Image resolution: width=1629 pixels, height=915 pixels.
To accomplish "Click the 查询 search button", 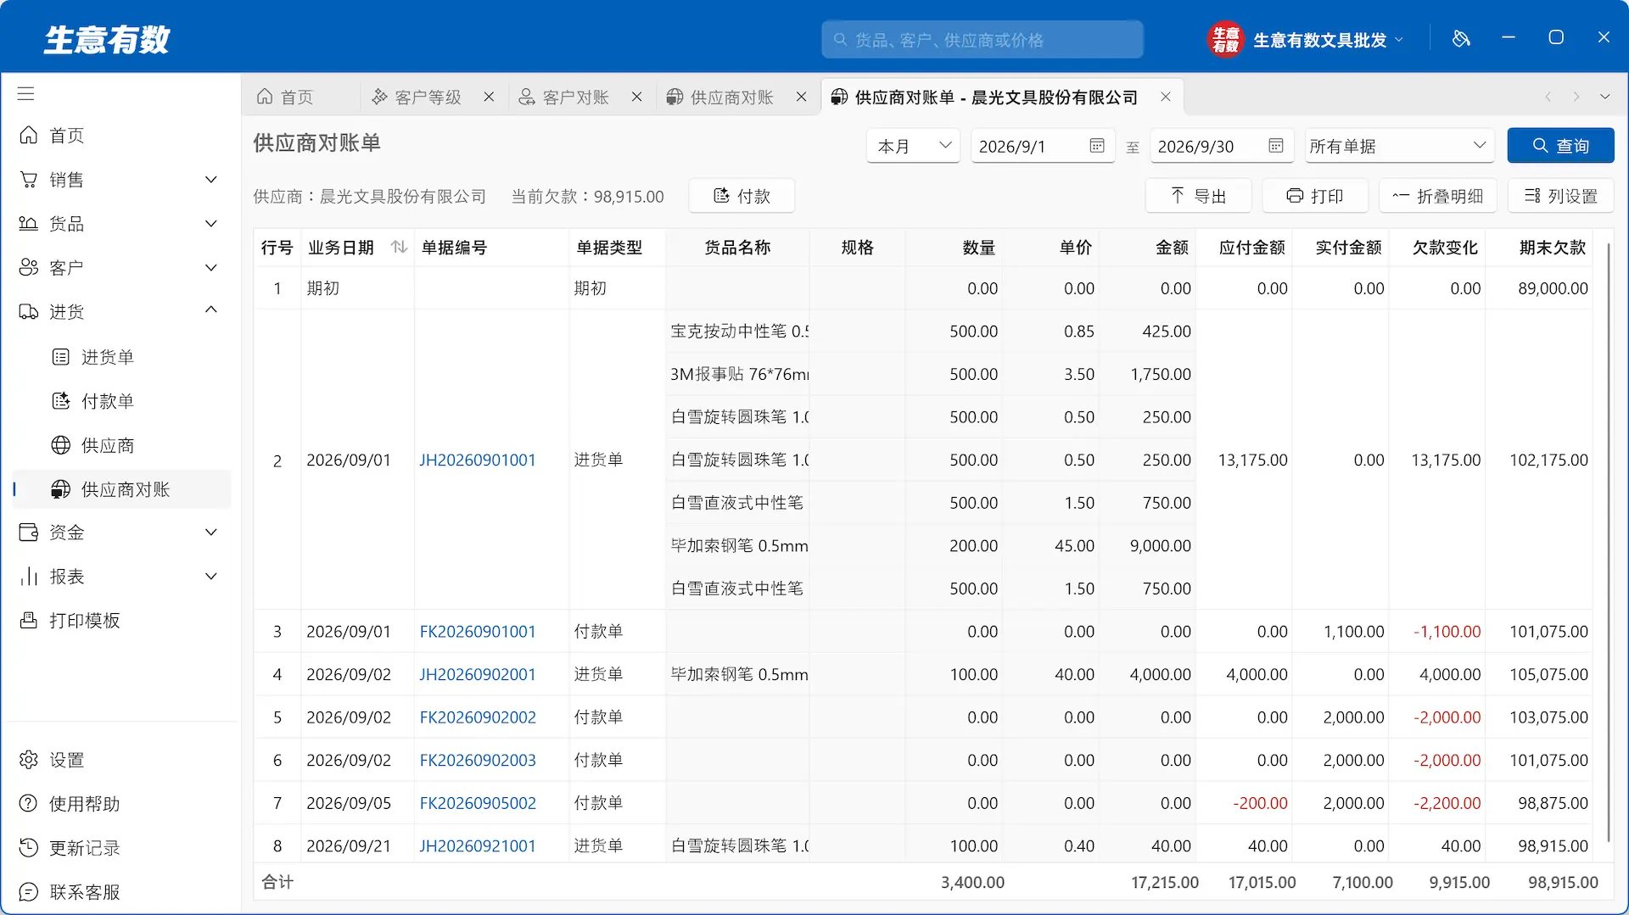I will click(x=1560, y=146).
